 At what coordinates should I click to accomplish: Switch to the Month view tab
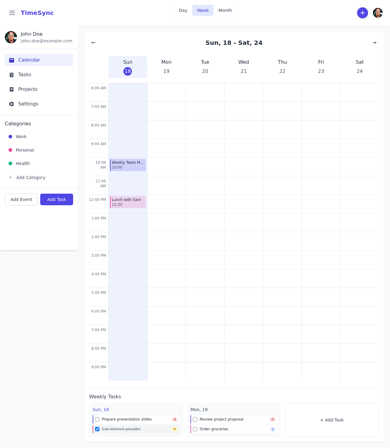(225, 10)
